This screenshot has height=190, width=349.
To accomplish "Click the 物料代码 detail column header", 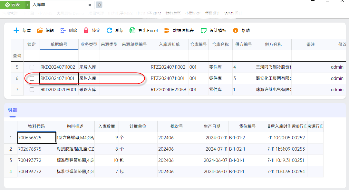I will point(36,126).
